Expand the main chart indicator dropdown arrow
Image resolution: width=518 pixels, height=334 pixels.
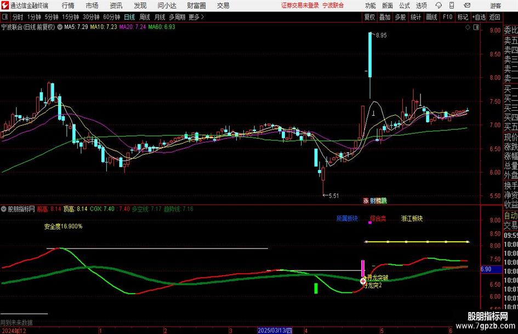[x=60, y=27]
